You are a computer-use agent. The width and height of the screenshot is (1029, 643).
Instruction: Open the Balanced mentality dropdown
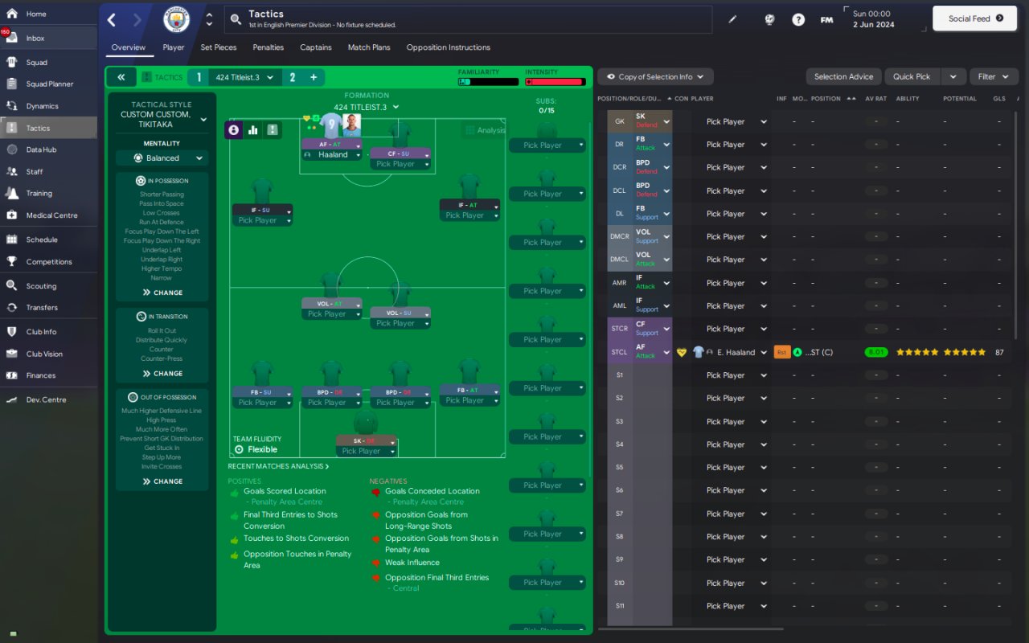point(162,158)
